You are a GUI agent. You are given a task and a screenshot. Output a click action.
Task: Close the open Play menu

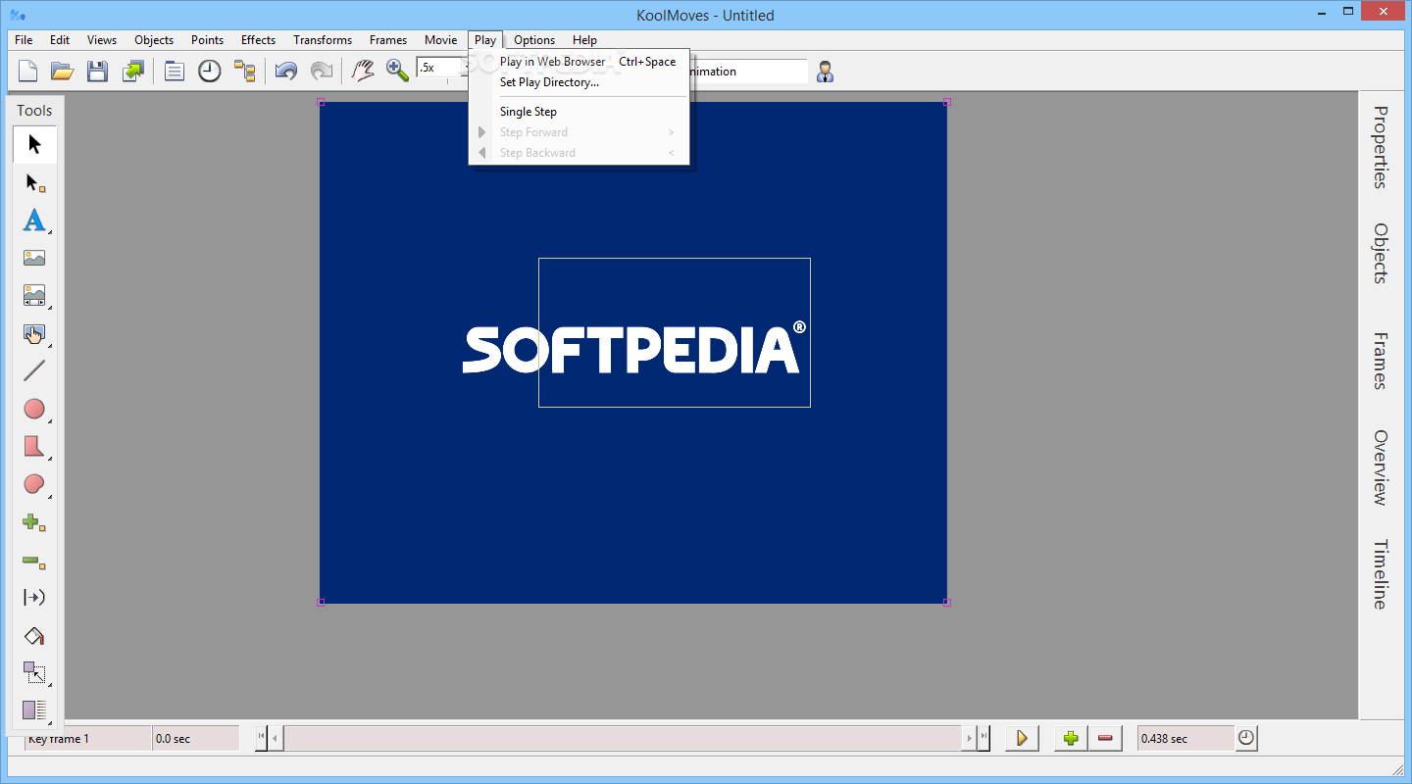coord(485,40)
